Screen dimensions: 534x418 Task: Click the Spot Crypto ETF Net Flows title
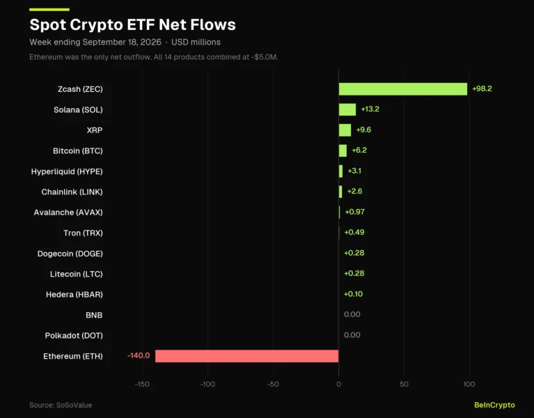point(132,24)
